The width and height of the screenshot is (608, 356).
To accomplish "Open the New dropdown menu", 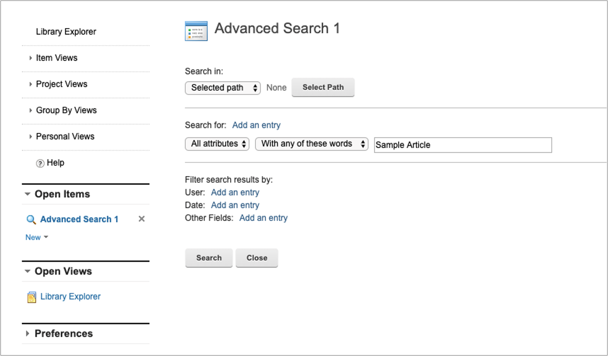I will click(x=37, y=237).
